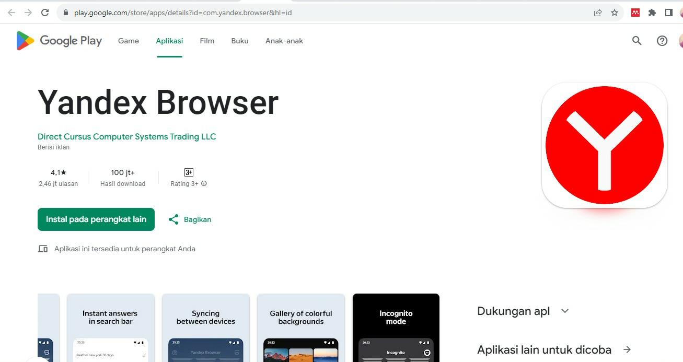Open the Google Play help question icon
The width and height of the screenshot is (683, 362).
point(662,41)
